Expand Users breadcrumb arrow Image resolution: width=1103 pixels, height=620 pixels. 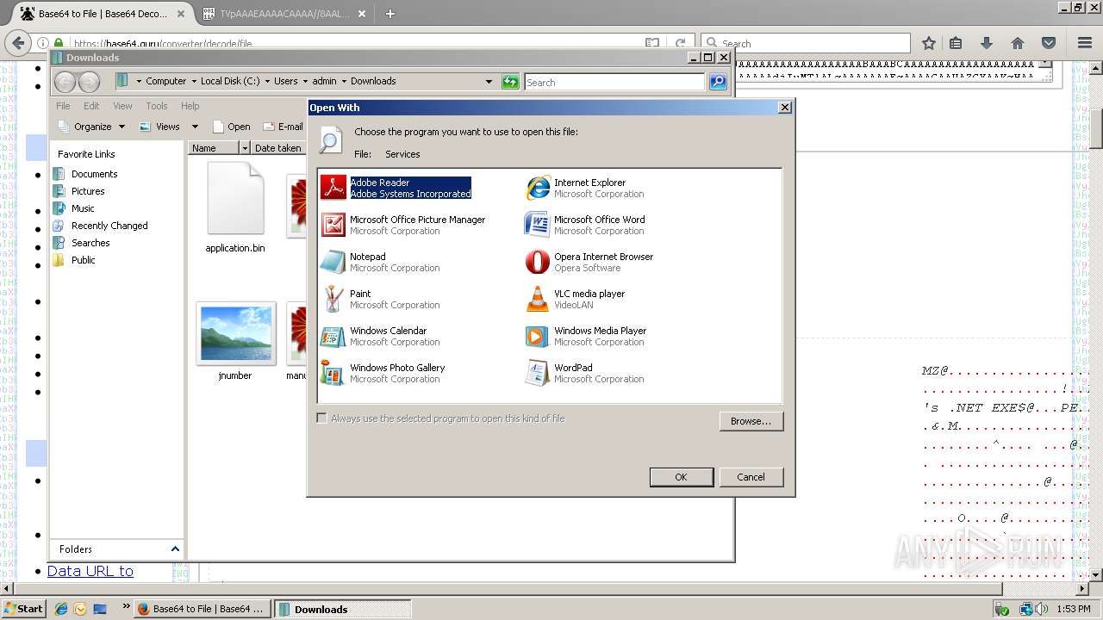305,81
